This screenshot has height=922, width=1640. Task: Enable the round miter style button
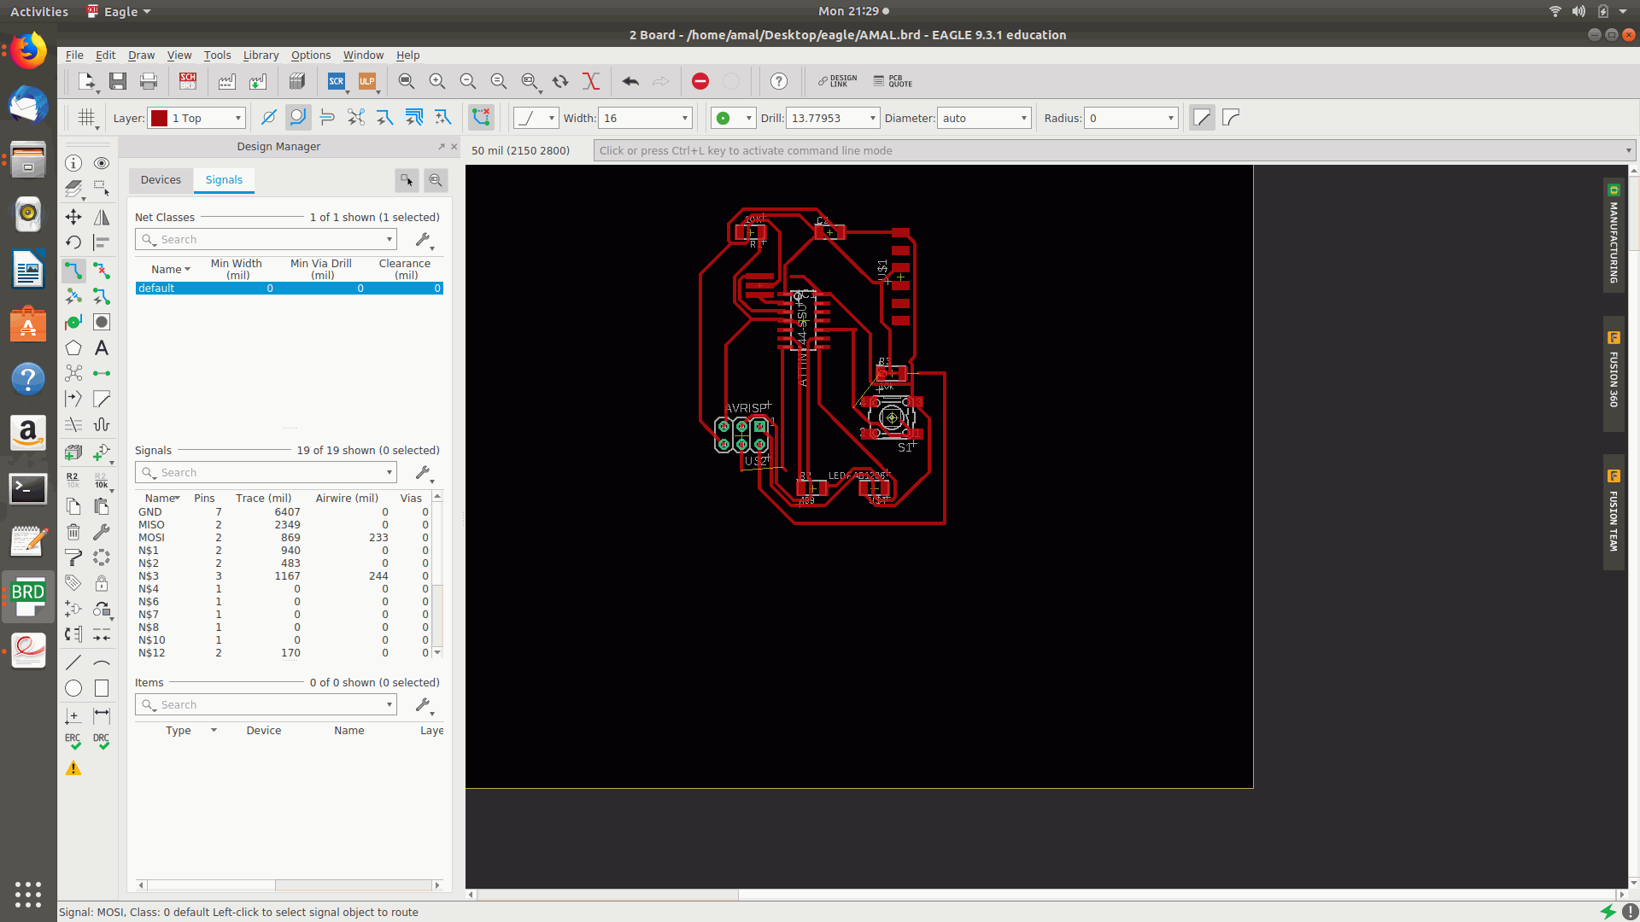tap(1231, 118)
